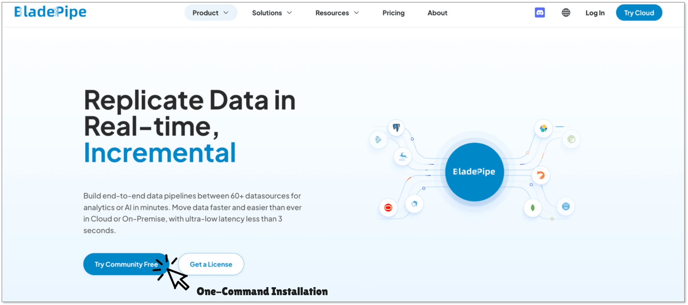Click the faded green circle datasource icon
Viewport: 688px width, 305px height.
[571, 139]
